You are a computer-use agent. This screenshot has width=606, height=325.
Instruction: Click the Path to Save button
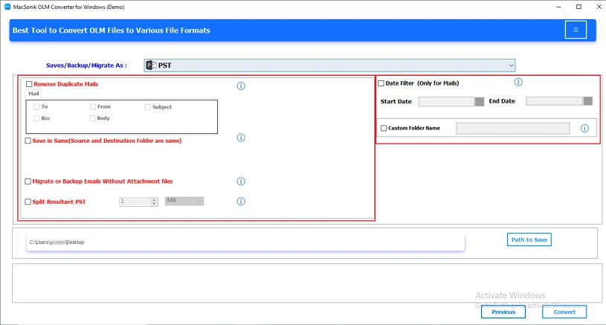(529, 239)
